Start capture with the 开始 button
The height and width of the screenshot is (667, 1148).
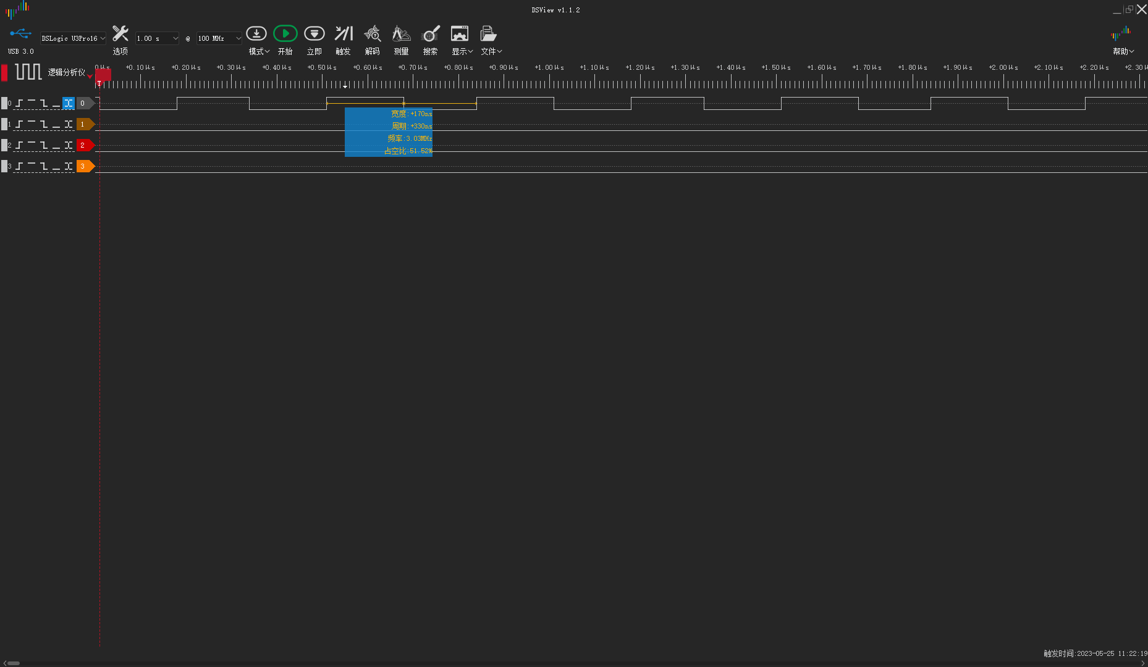coord(285,33)
